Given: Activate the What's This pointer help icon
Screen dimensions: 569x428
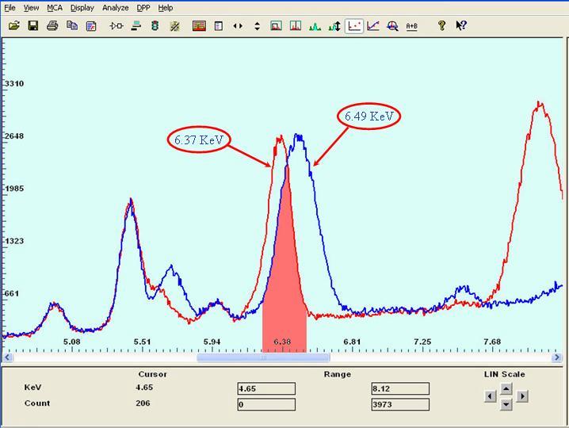Looking at the screenshot, I should (461, 25).
